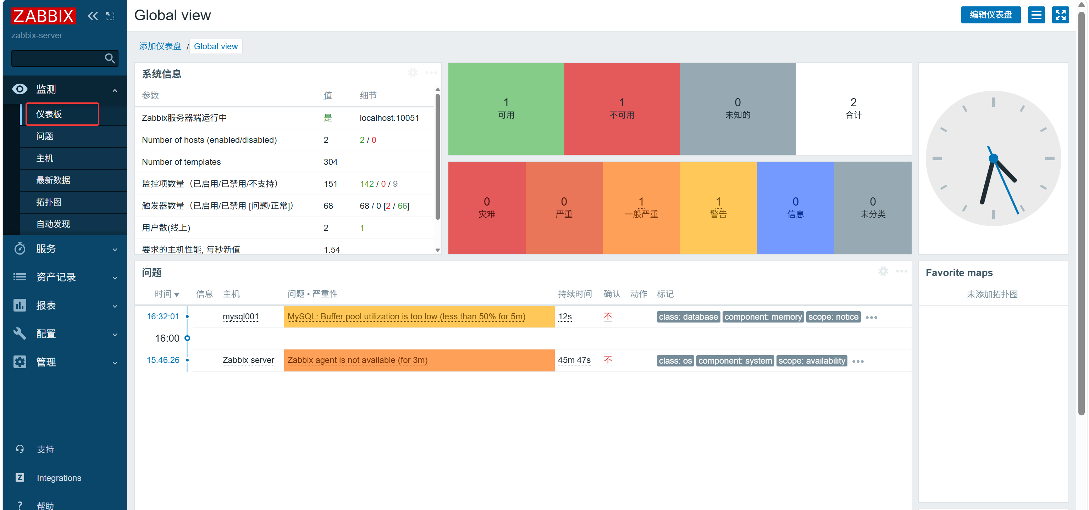This screenshot has width=1089, height=510.
Task: Show more tags for Zabbix server problem
Action: coord(858,361)
